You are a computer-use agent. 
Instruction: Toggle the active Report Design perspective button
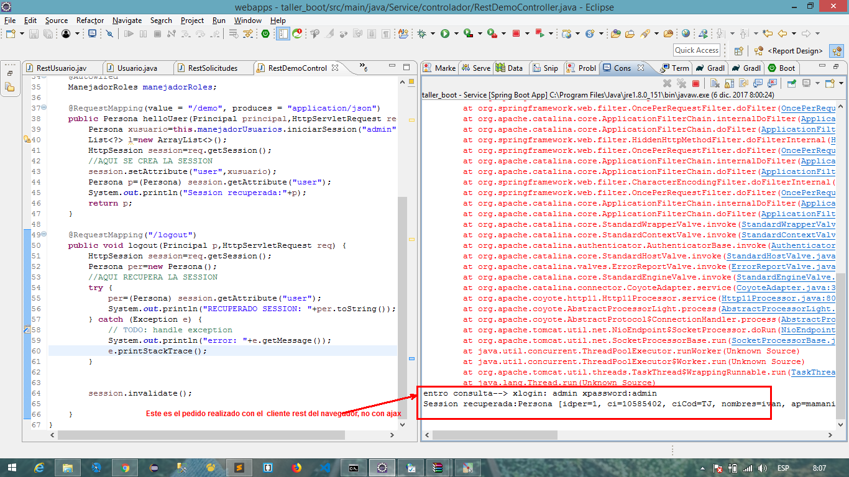point(837,51)
